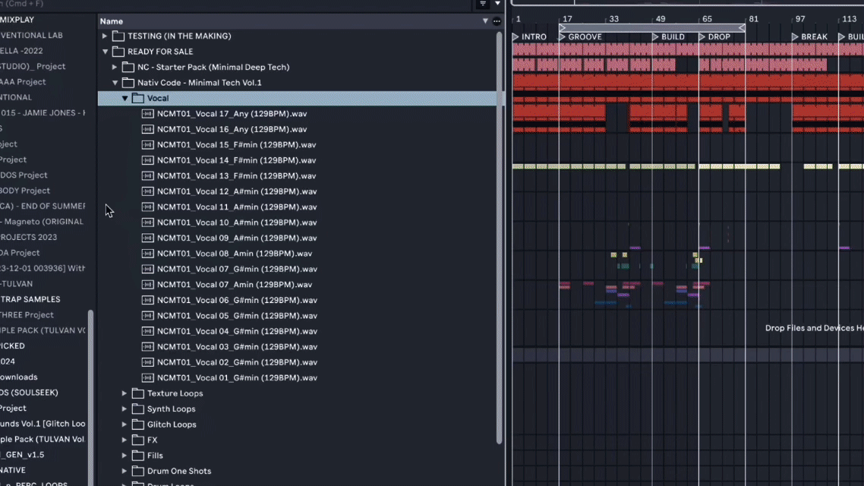Open the Name column sort dropdown
864x486 pixels.
click(x=485, y=21)
